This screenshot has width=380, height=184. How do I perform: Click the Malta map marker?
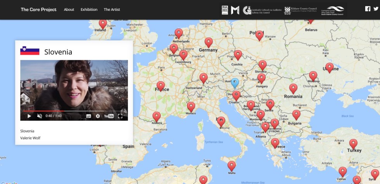pos(231,166)
